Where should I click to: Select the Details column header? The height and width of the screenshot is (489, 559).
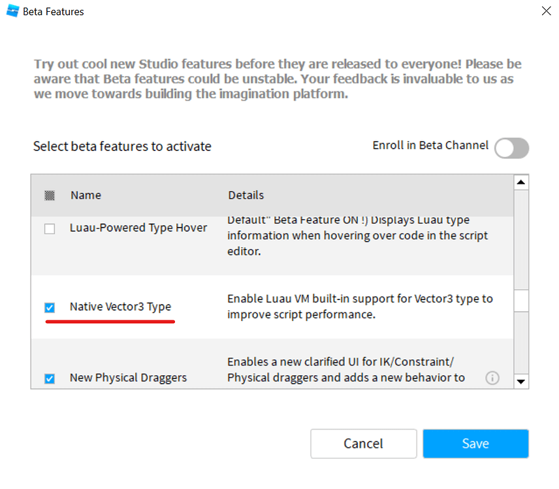pyautogui.click(x=246, y=195)
